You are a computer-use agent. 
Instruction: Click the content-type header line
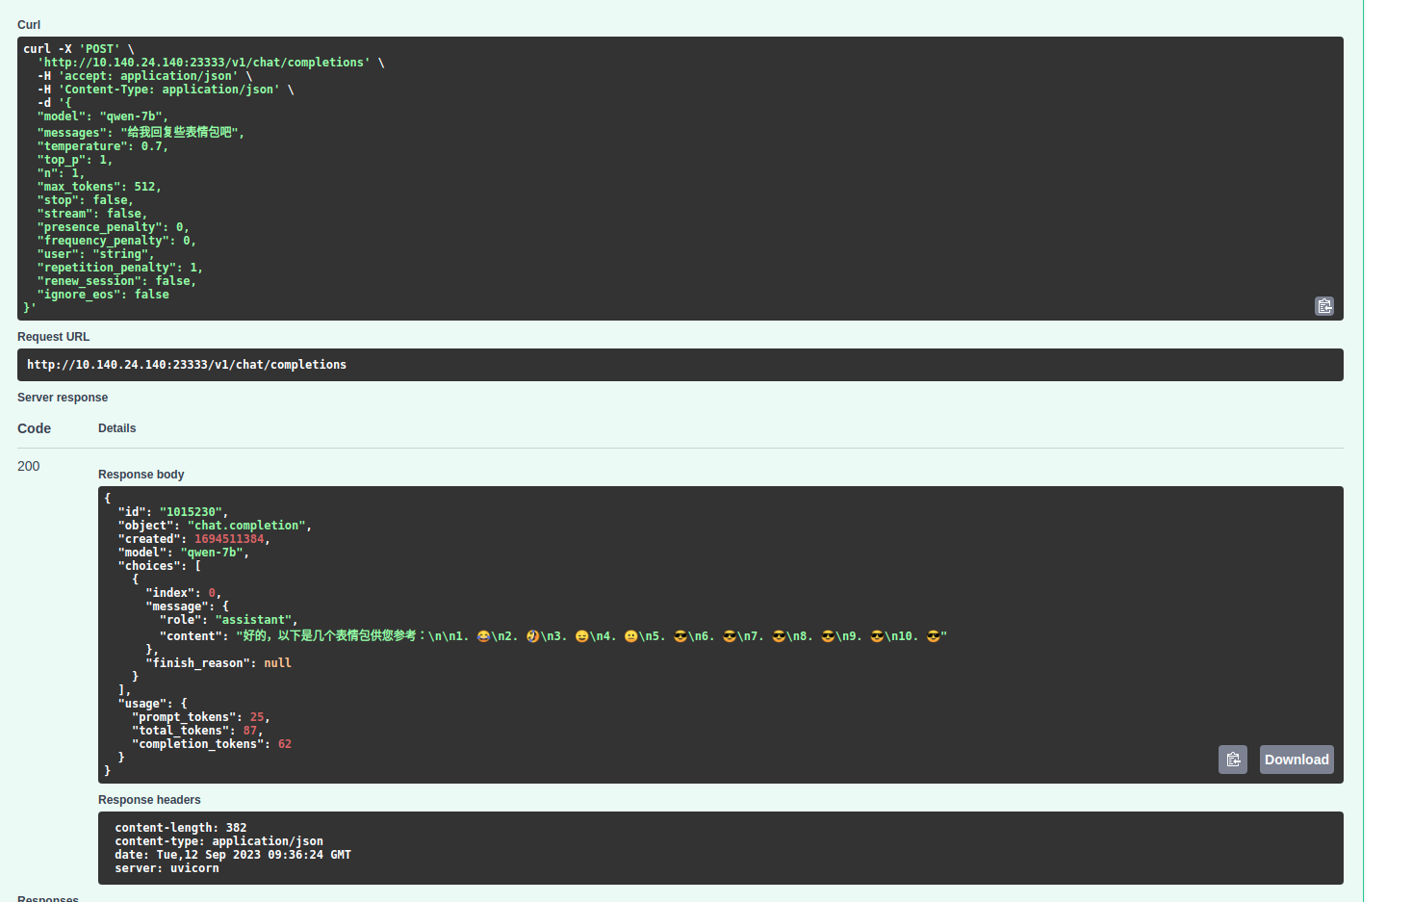click(x=218, y=840)
